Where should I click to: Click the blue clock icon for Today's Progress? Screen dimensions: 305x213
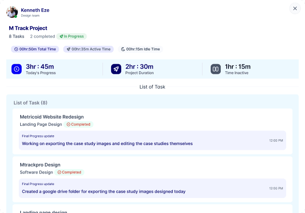pyautogui.click(x=17, y=69)
